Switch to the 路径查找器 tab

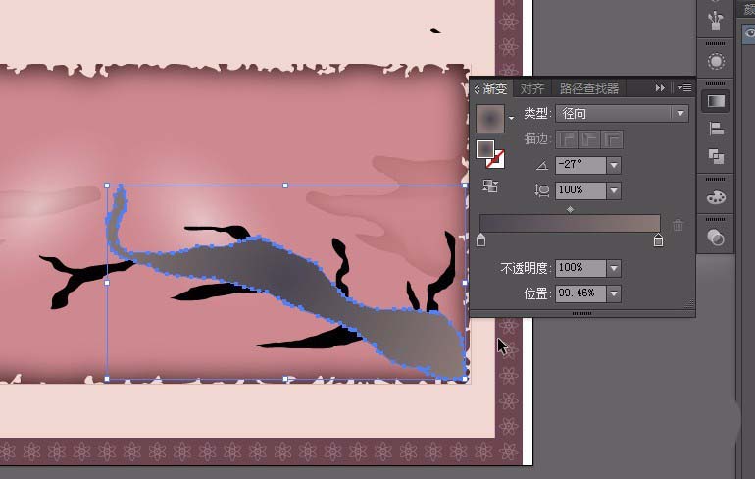click(589, 88)
